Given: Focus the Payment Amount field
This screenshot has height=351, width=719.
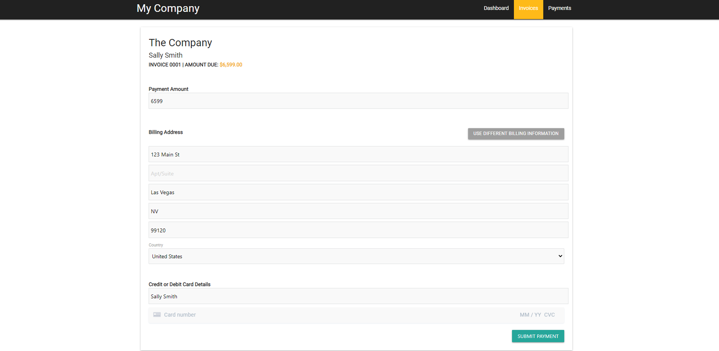Looking at the screenshot, I should pyautogui.click(x=358, y=101).
